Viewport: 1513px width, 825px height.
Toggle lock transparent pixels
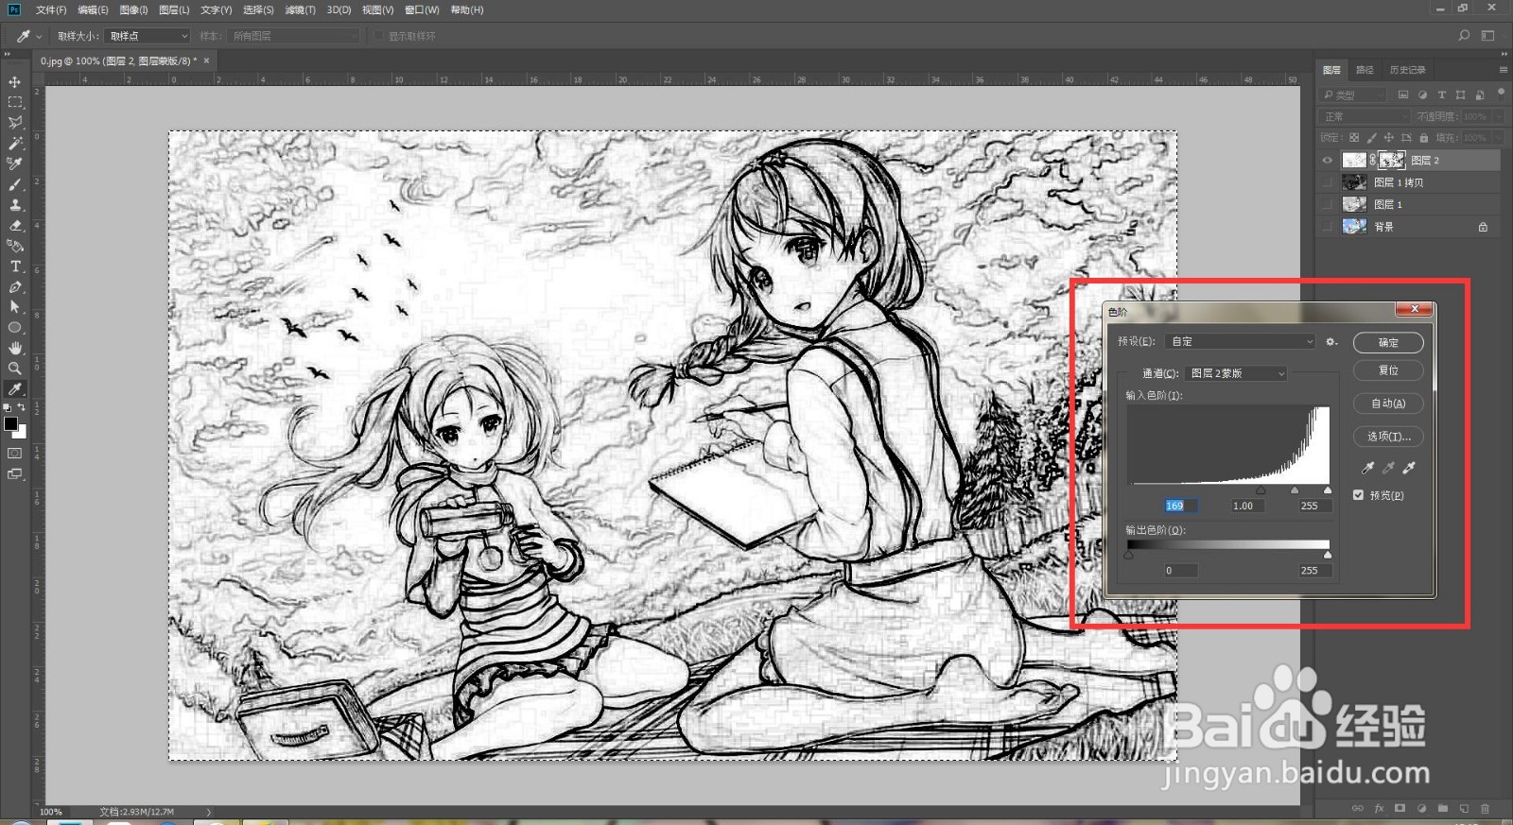pyautogui.click(x=1354, y=138)
